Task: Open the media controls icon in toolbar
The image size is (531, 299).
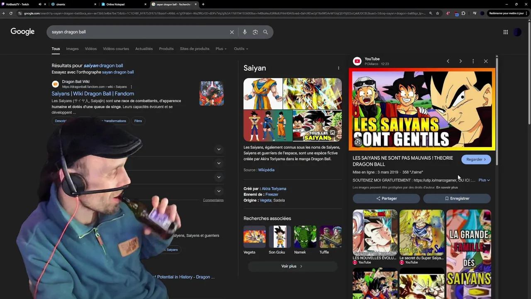Action: coord(475,13)
